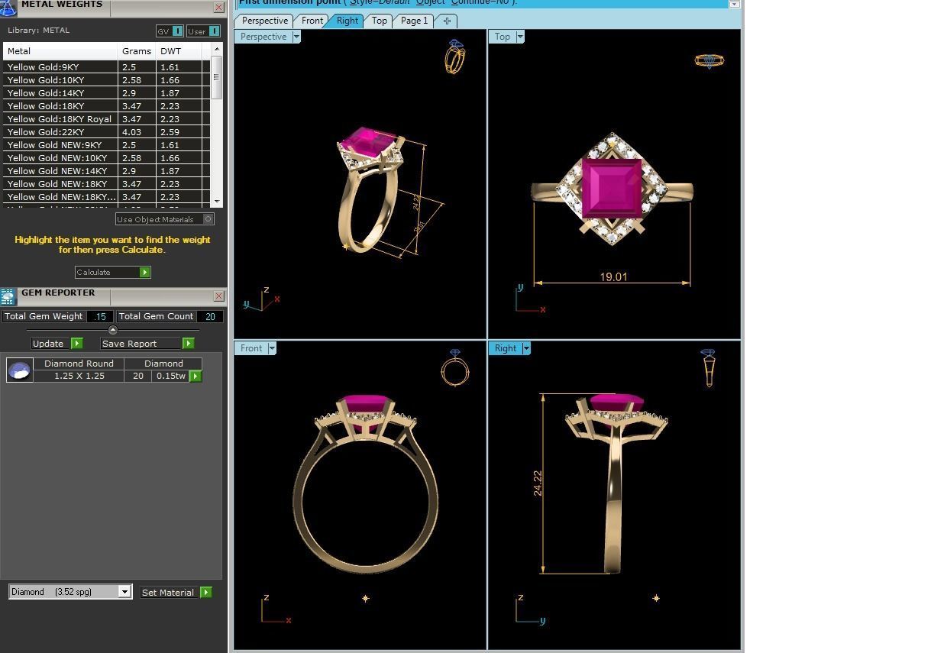This screenshot has width=947, height=653.
Task: Click the metal list scroll up arrow
Action: pyautogui.click(x=217, y=48)
